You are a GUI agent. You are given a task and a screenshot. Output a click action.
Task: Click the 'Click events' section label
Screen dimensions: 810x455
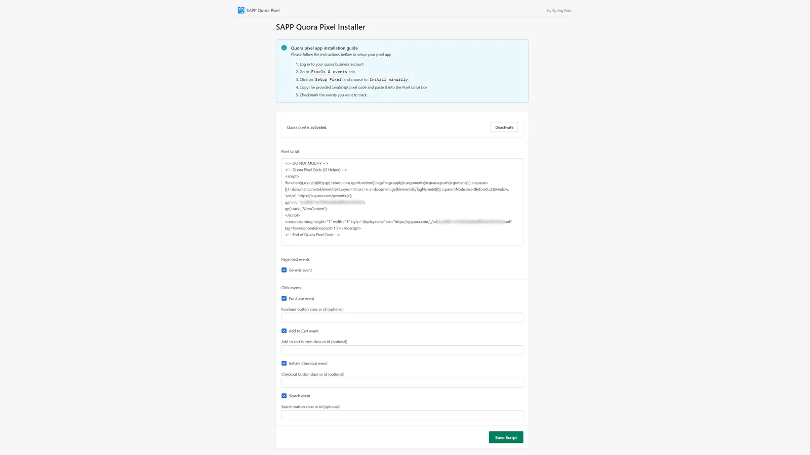point(291,288)
